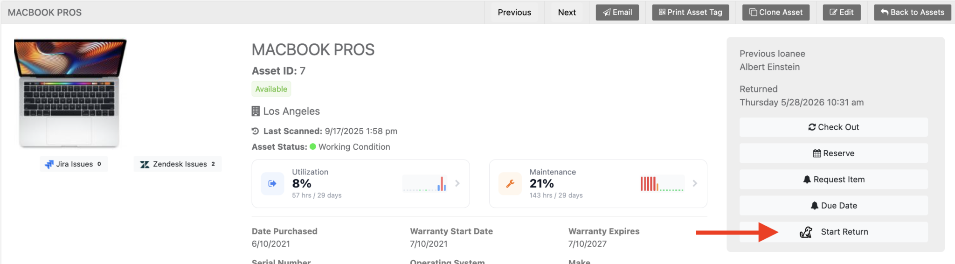Click the Maintenance wrench icon

click(x=510, y=183)
